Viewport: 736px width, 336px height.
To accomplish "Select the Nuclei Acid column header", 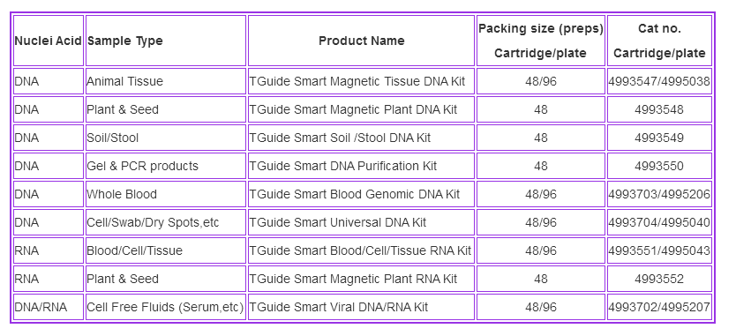I will coord(49,41).
